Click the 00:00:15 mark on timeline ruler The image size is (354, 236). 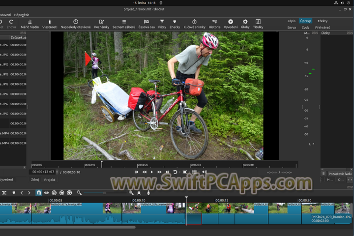(x=221, y=200)
